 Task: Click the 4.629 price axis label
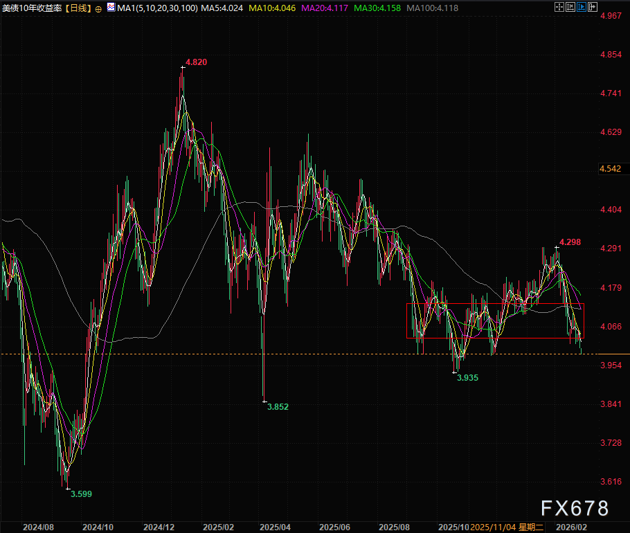click(611, 132)
